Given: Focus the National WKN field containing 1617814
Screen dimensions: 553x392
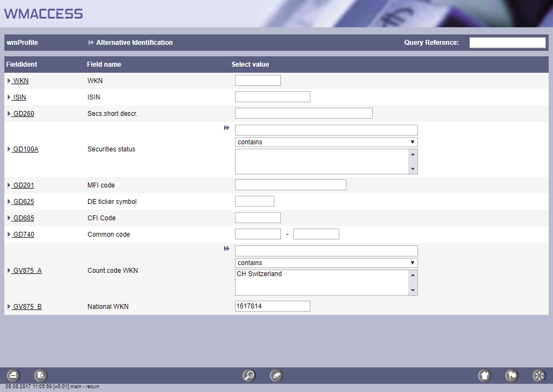Looking at the screenshot, I should click(x=272, y=306).
